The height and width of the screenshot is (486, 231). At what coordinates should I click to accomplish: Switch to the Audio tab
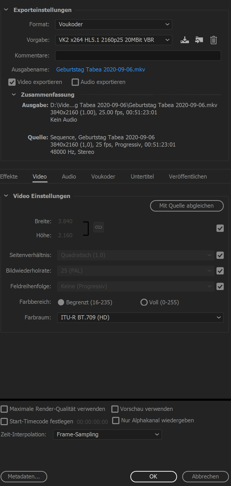pos(69,177)
